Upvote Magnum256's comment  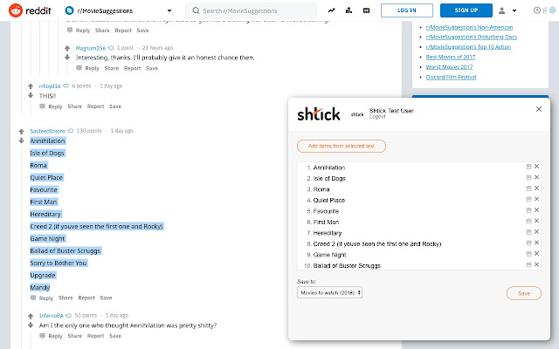[67, 48]
